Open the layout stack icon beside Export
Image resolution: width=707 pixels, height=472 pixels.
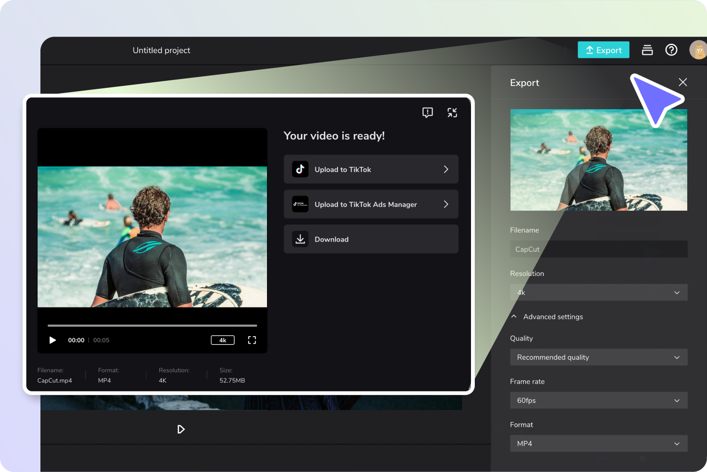(647, 50)
